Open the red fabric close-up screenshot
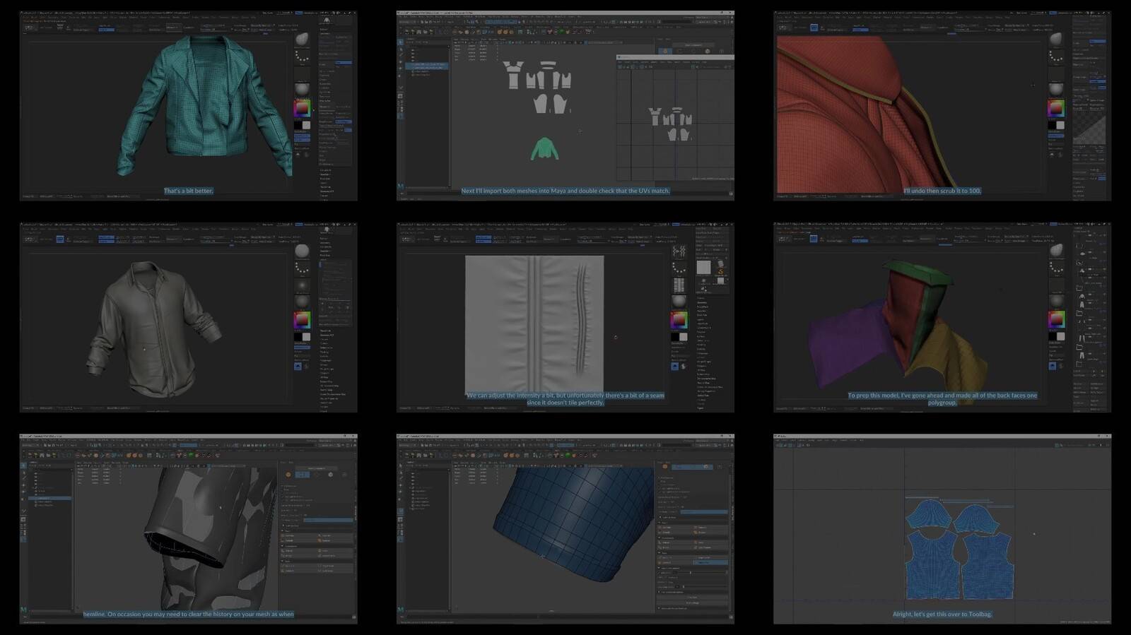 pyautogui.click(x=942, y=105)
